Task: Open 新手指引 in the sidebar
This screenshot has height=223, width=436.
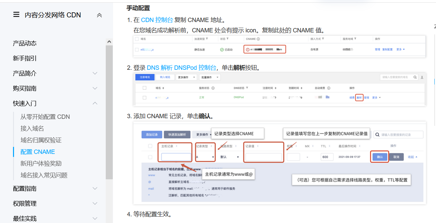Action: pos(25,58)
